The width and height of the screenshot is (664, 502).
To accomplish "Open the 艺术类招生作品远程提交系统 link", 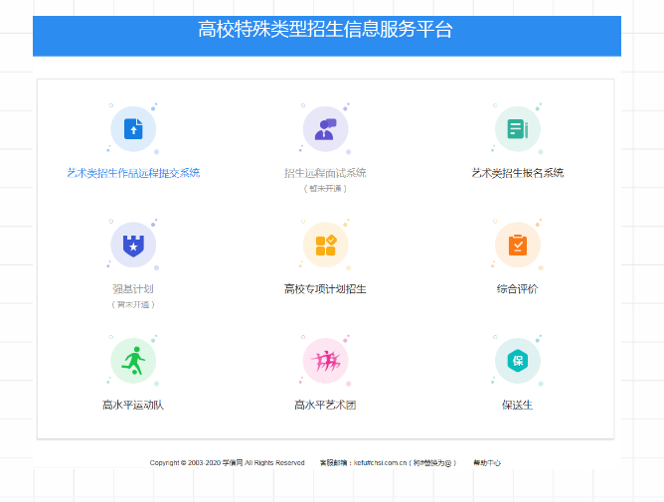I will click(x=133, y=173).
